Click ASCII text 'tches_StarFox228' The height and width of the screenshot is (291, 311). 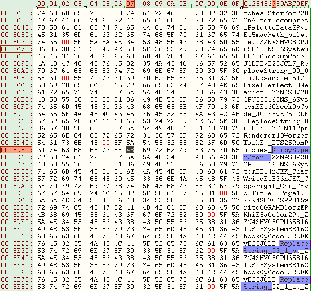(276, 13)
